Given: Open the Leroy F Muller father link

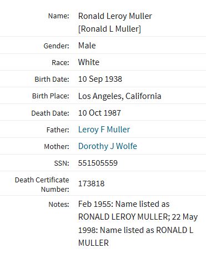Looking at the screenshot, I should [x=104, y=130].
